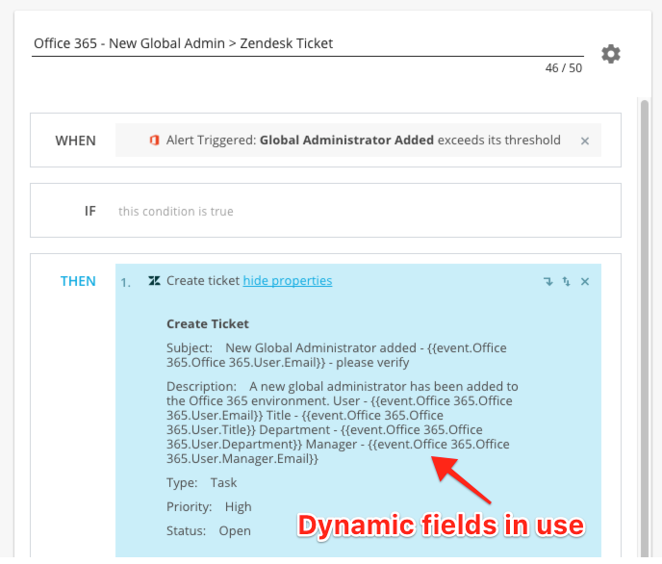The height and width of the screenshot is (564, 662).
Task: Click the Status: Open row
Action: (209, 530)
